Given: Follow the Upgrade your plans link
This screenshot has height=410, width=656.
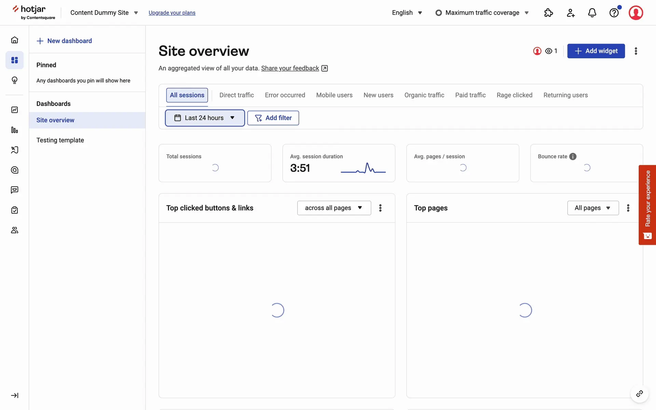Looking at the screenshot, I should [x=172, y=13].
